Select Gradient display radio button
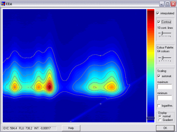Image resolution: width=177 pixels, height=132 pixels. point(160,120)
